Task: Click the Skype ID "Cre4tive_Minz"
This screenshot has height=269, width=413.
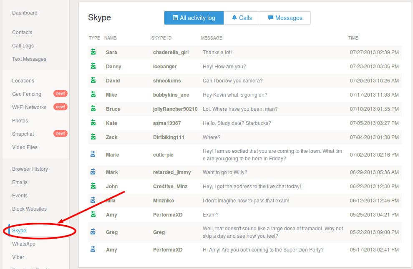Action: pyautogui.click(x=170, y=187)
